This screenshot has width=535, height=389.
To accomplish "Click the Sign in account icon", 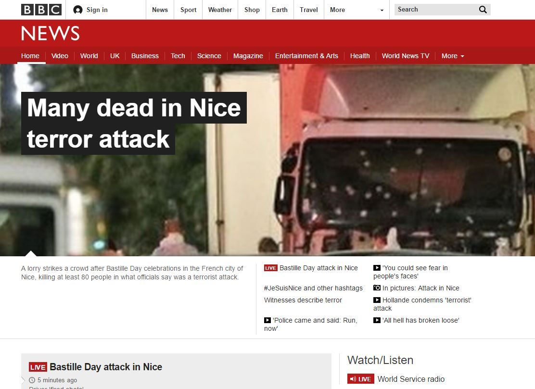I will tap(77, 10).
